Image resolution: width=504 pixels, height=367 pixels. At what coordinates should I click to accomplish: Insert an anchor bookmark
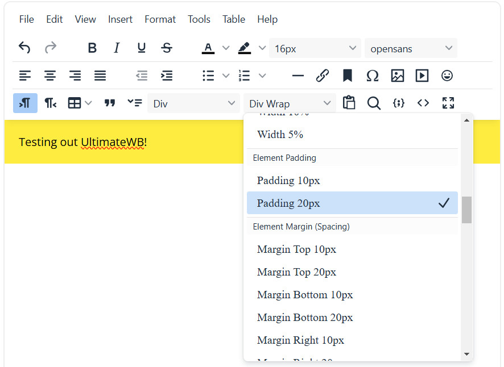347,76
